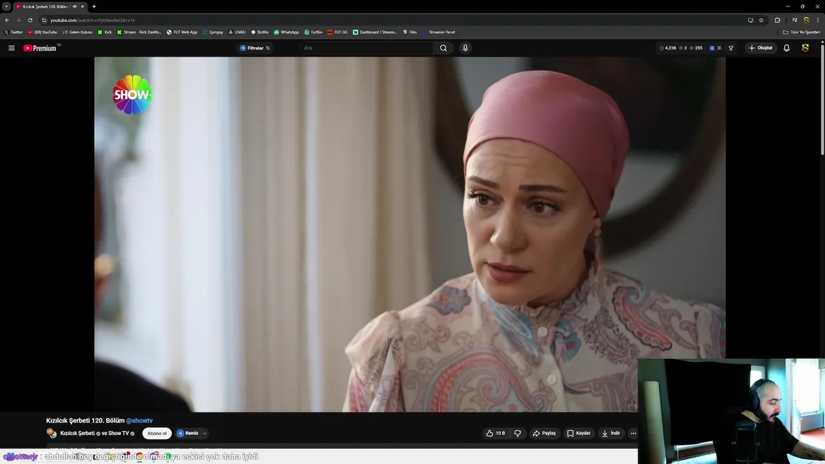Open YouTube bookmark in bookmarks bar

43,32
